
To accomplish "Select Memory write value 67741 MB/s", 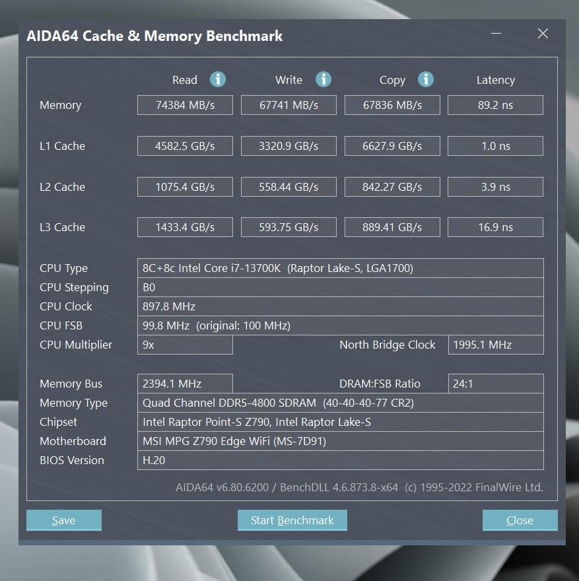I will click(x=289, y=105).
